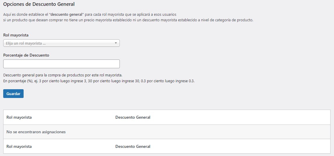Viewport: 334px width, 156px height.
Task: Click the "Rol mayorista" label above the dropdown
Action: 16,35
